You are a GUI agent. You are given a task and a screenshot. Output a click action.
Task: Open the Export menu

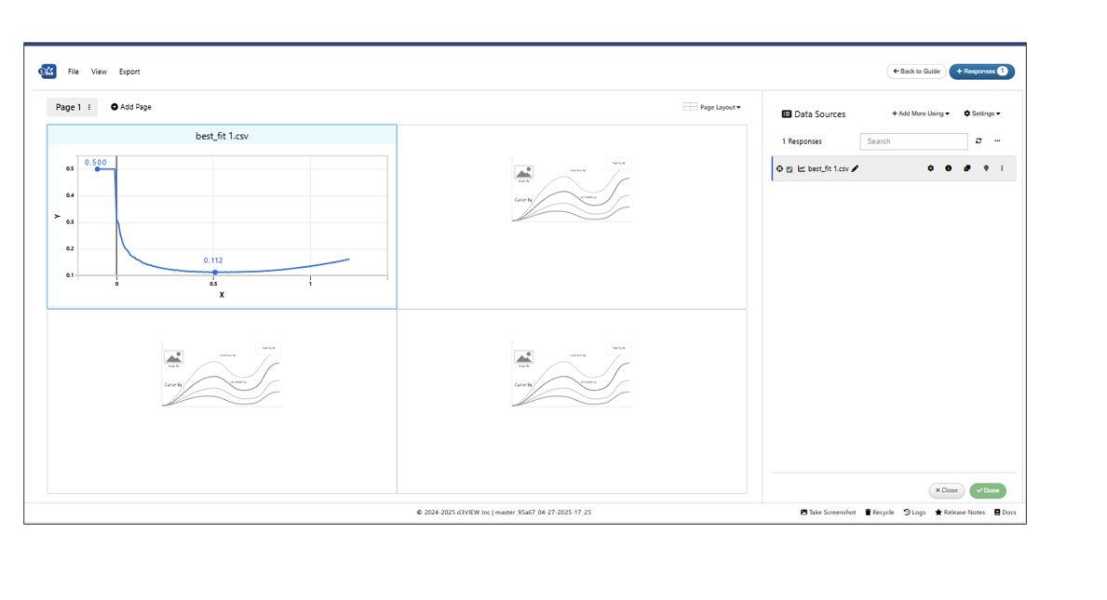pos(129,72)
